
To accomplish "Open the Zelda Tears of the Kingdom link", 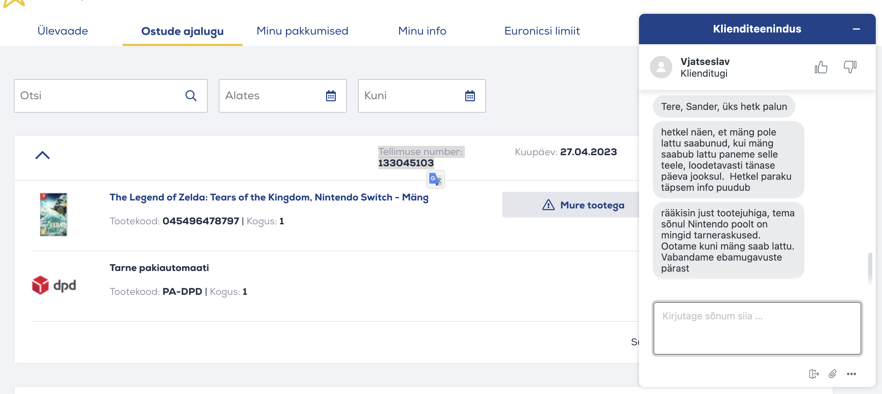I will pyautogui.click(x=269, y=197).
